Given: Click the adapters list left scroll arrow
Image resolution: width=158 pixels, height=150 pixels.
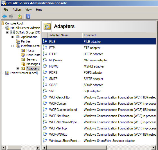Looking at the screenshot, I should point(44,148).
